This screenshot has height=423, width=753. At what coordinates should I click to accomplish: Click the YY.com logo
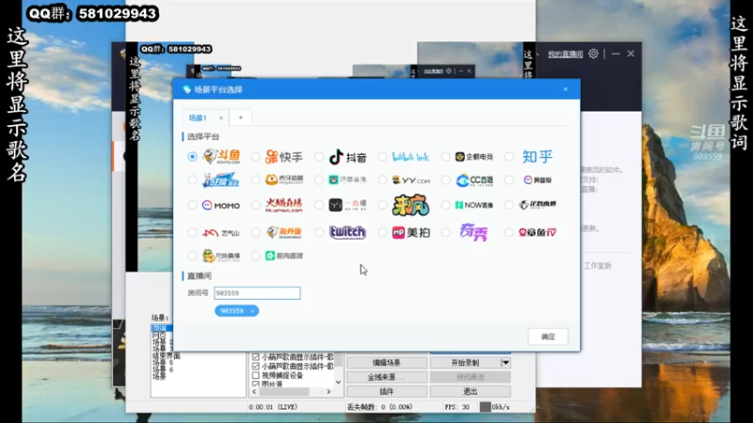pos(410,180)
